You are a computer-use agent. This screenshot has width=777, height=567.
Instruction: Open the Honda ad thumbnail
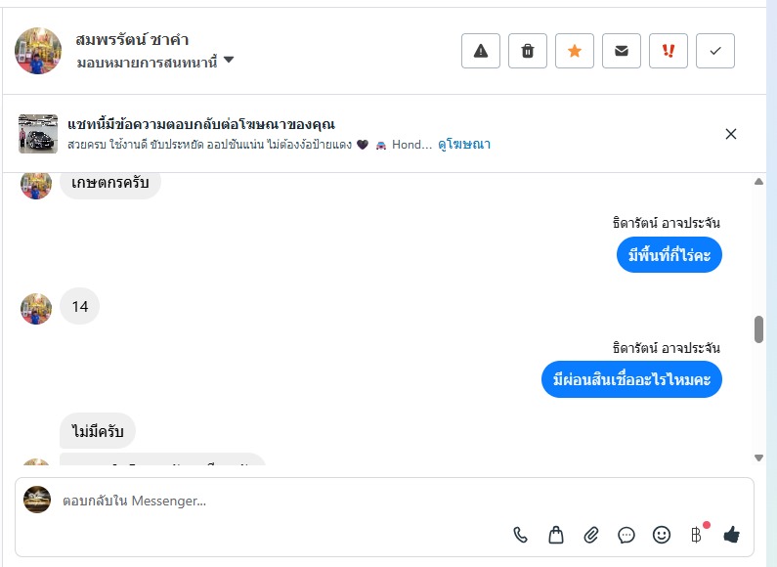tap(38, 134)
